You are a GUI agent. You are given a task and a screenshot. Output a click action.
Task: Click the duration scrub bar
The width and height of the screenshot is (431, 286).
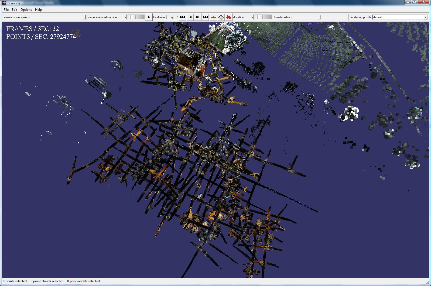pos(262,17)
